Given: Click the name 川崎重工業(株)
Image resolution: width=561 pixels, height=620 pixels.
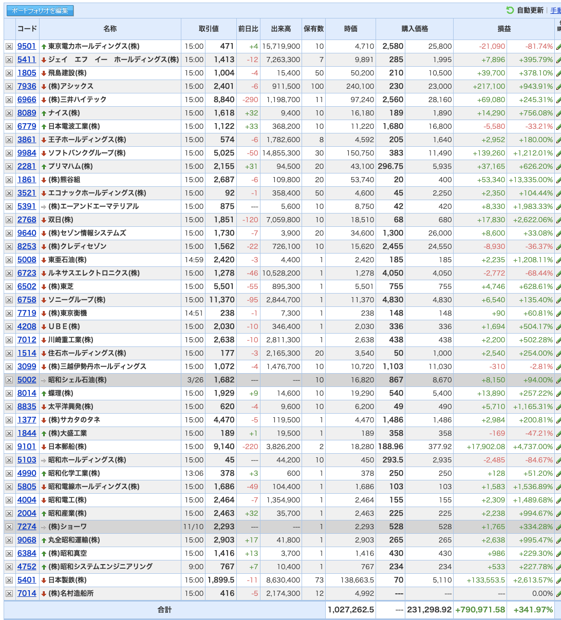Looking at the screenshot, I should pos(70,340).
